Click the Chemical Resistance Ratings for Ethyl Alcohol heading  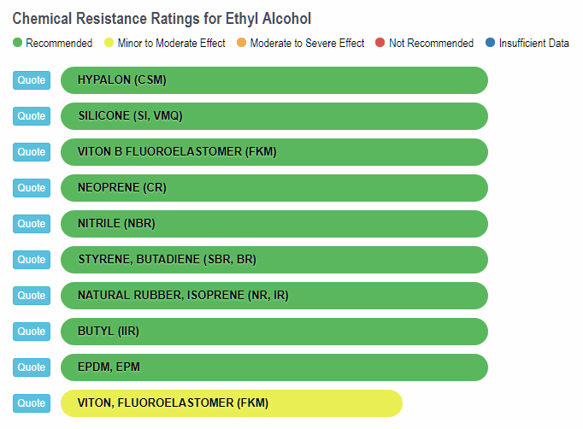[x=162, y=18]
